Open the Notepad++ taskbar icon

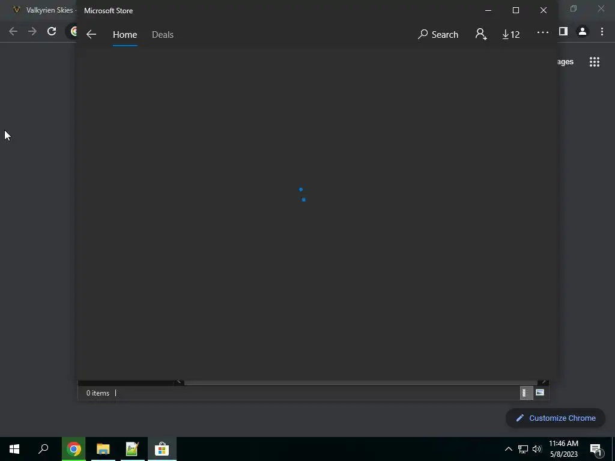click(x=132, y=449)
